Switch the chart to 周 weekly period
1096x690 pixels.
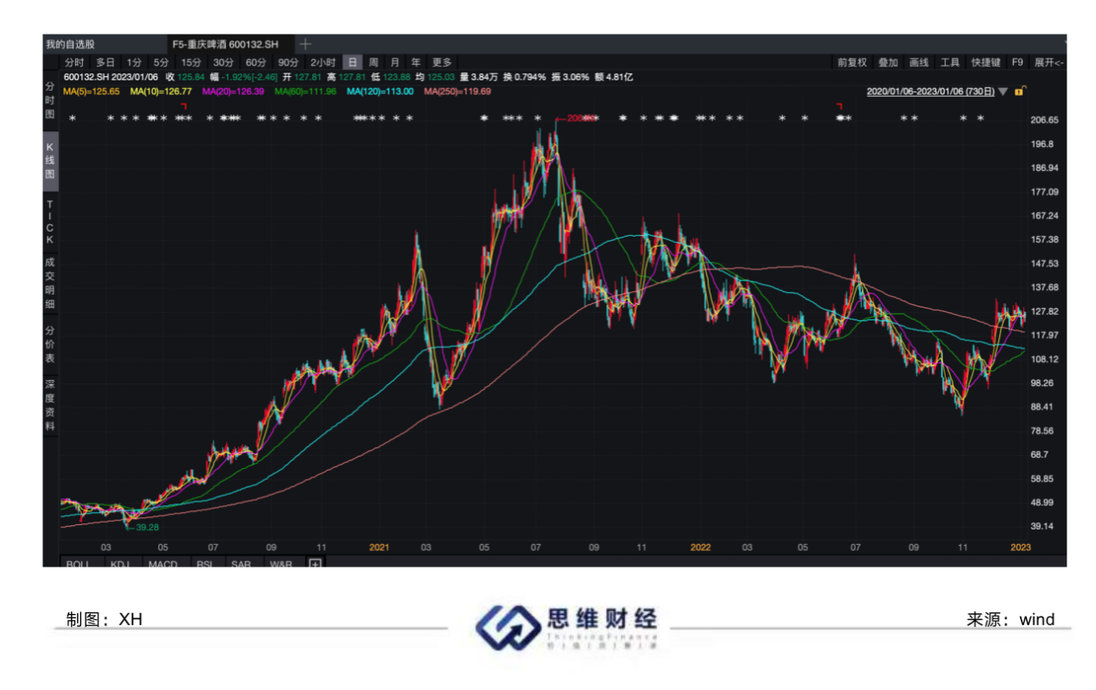tap(373, 62)
